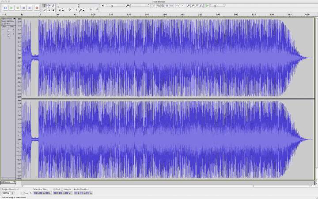Click the speaker icon beside output volume slider
Viewport: 318px width, 199px height.
pos(103,6)
